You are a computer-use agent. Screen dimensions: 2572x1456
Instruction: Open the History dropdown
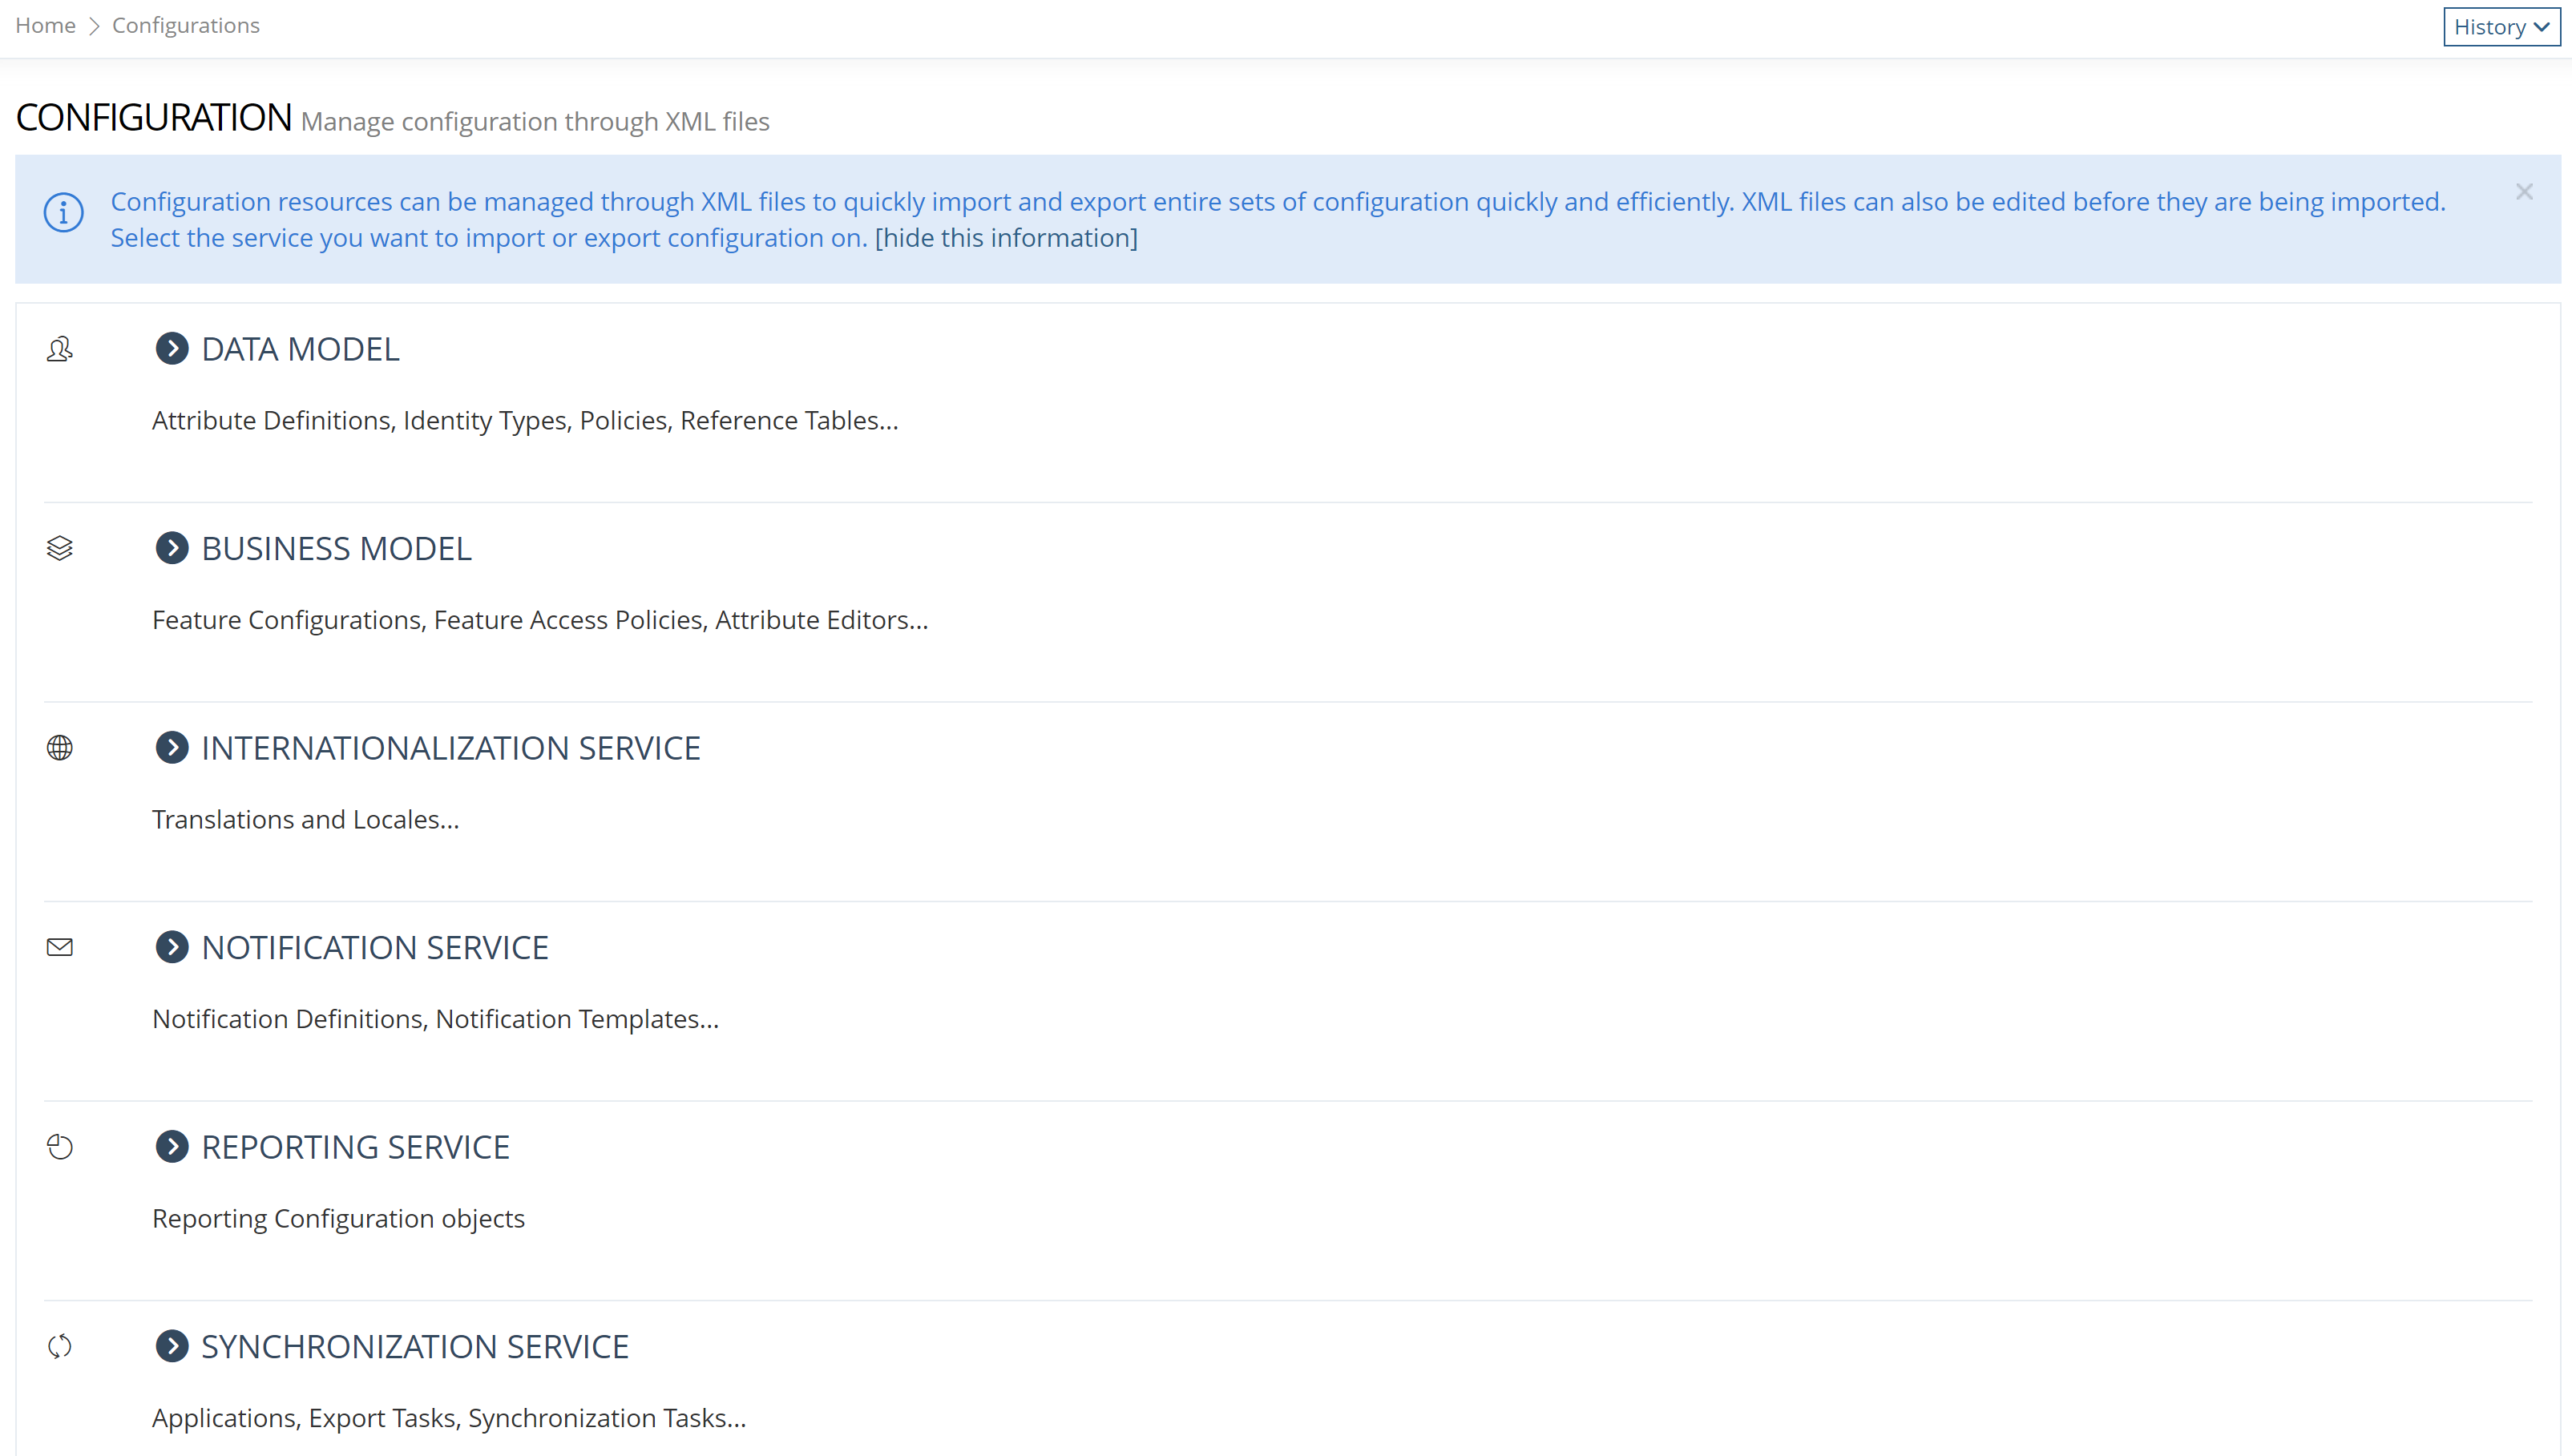tap(2500, 27)
